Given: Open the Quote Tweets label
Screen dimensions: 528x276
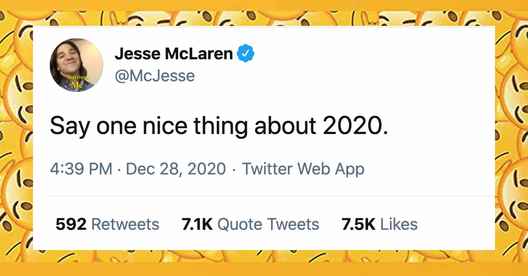Looking at the screenshot, I should pos(268,224).
